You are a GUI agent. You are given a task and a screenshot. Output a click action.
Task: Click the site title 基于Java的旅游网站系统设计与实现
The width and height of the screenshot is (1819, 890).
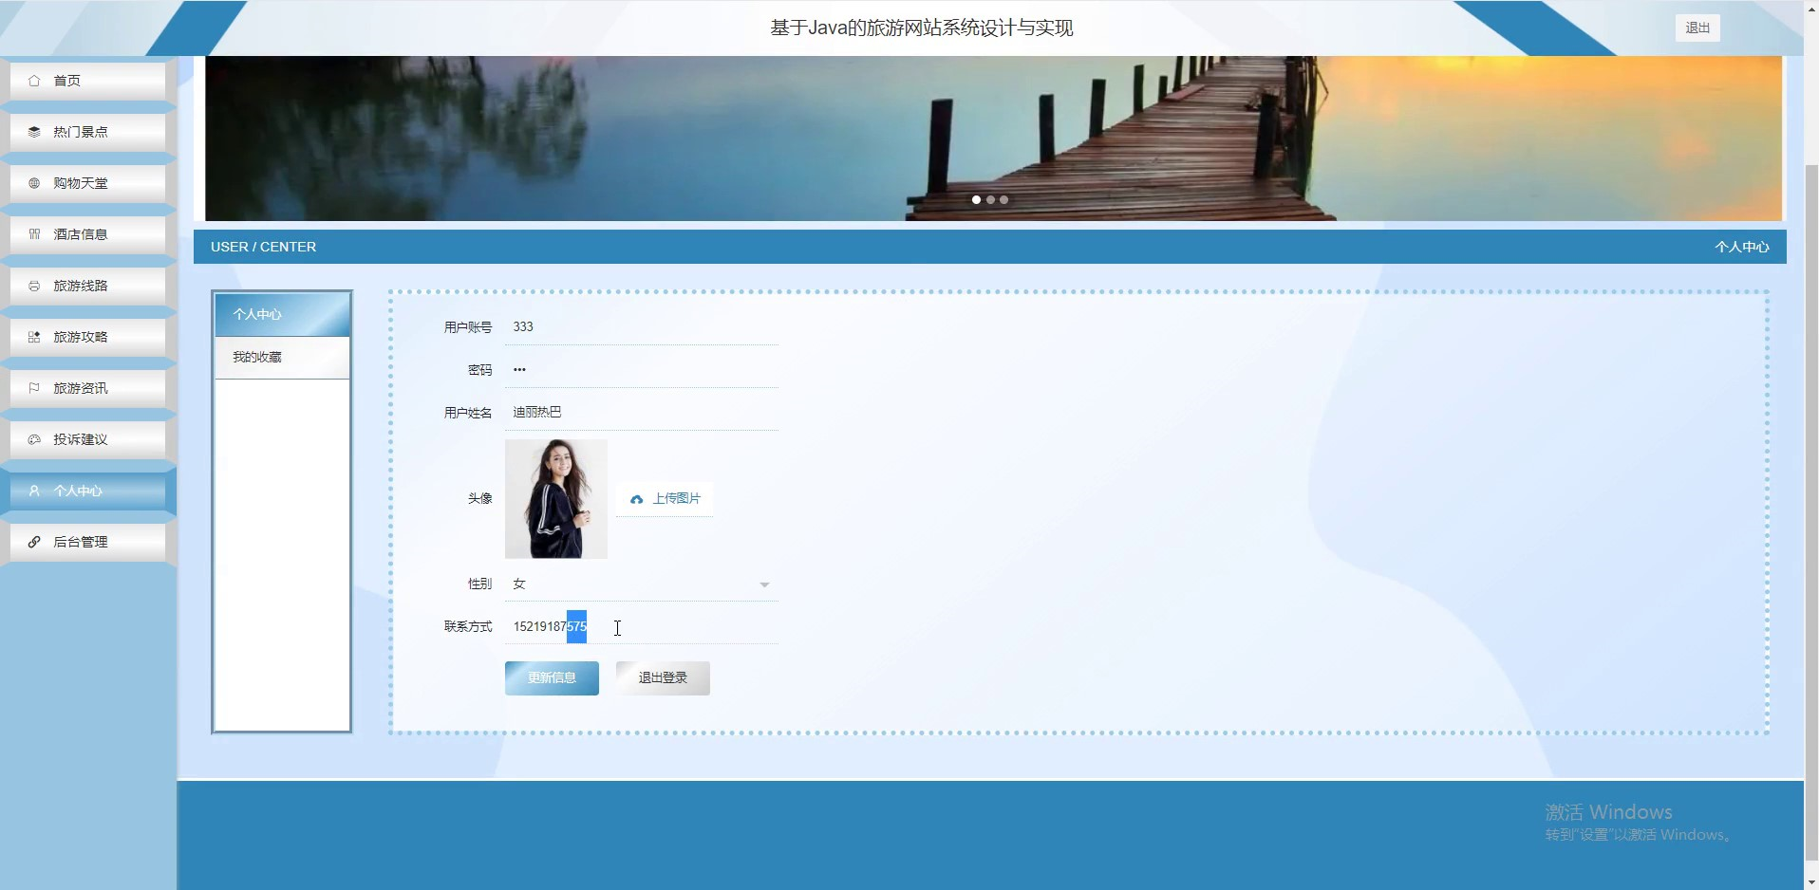tap(922, 28)
